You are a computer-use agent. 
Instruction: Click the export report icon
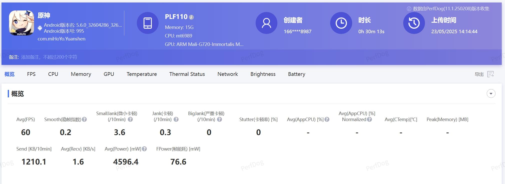pos(490,74)
